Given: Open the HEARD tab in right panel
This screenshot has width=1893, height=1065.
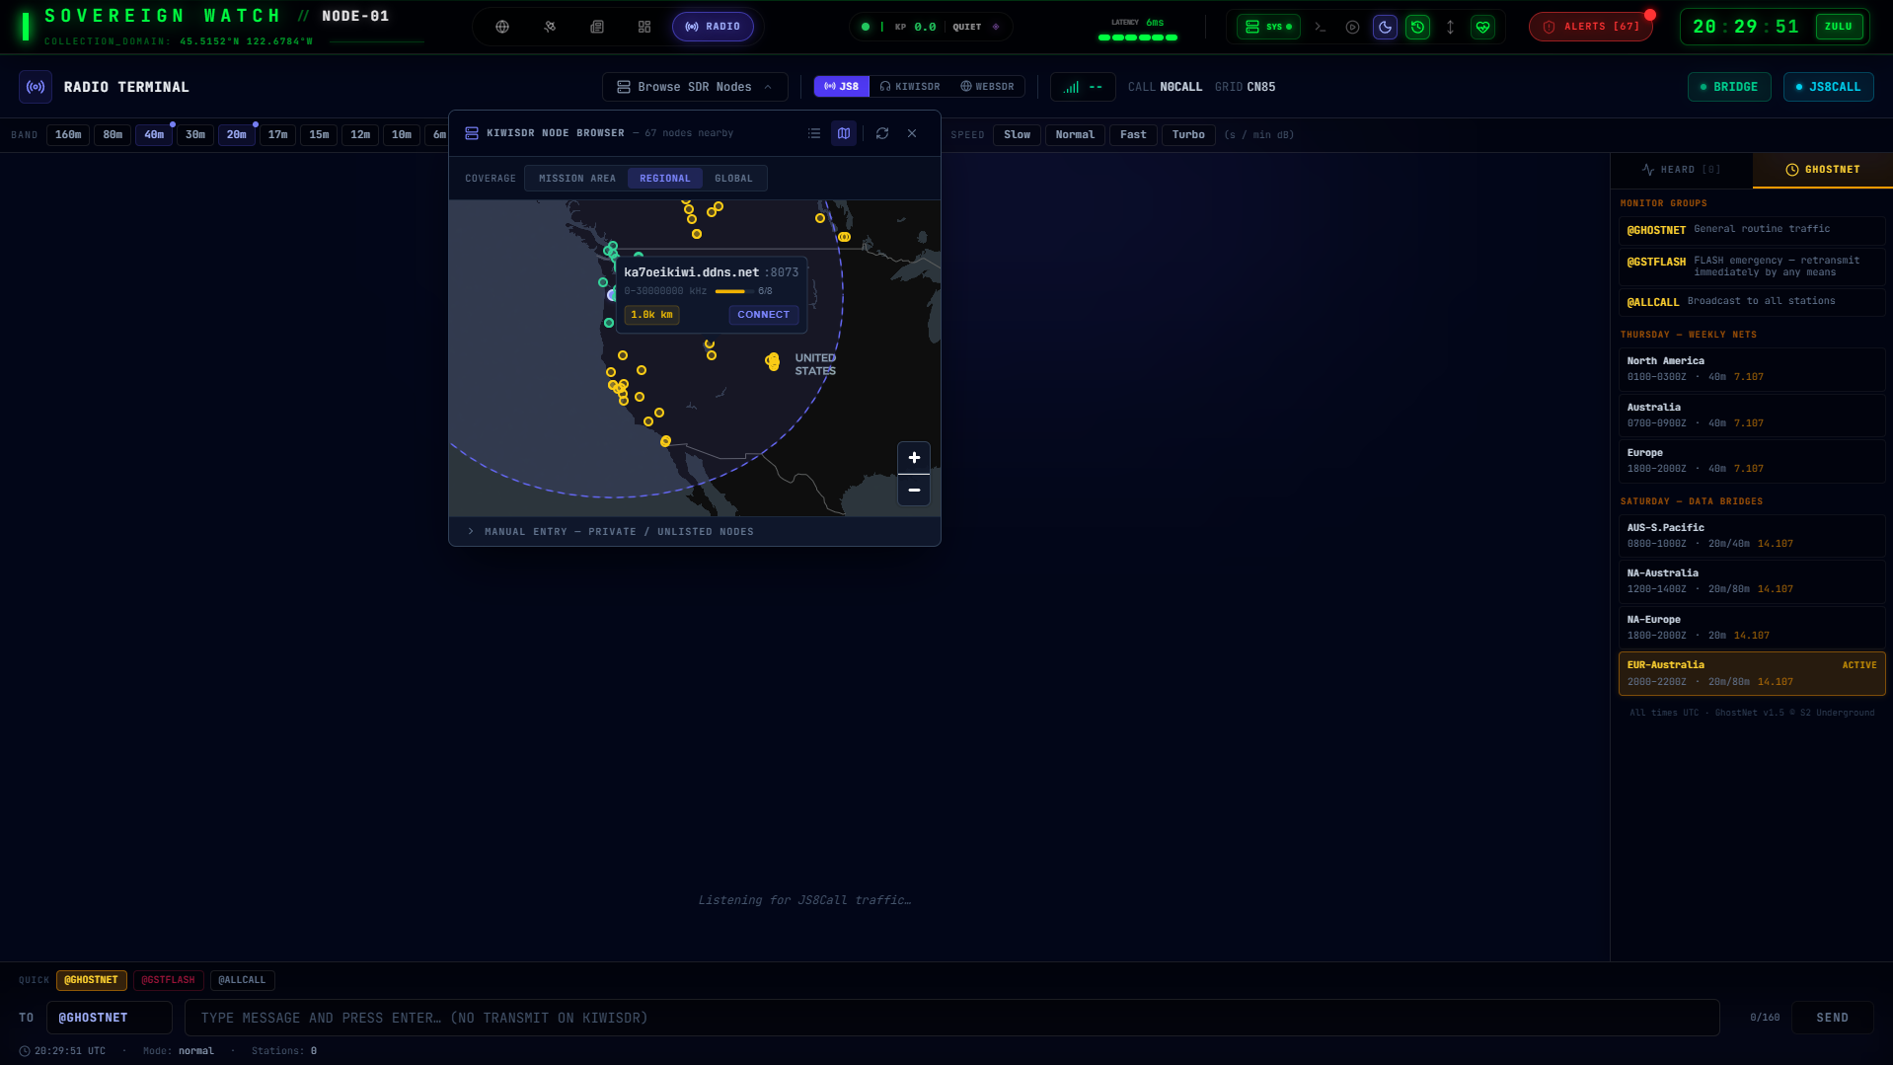Looking at the screenshot, I should pyautogui.click(x=1681, y=169).
